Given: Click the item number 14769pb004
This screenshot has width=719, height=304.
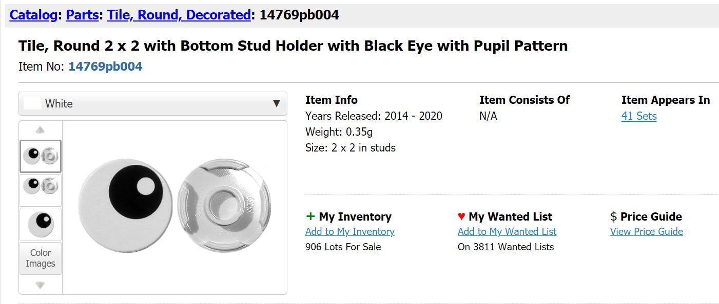Looking at the screenshot, I should [x=105, y=67].
